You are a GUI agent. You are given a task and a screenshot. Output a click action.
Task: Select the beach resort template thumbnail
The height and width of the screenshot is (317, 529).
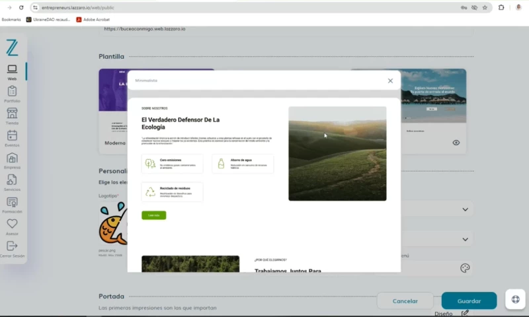(x=434, y=96)
